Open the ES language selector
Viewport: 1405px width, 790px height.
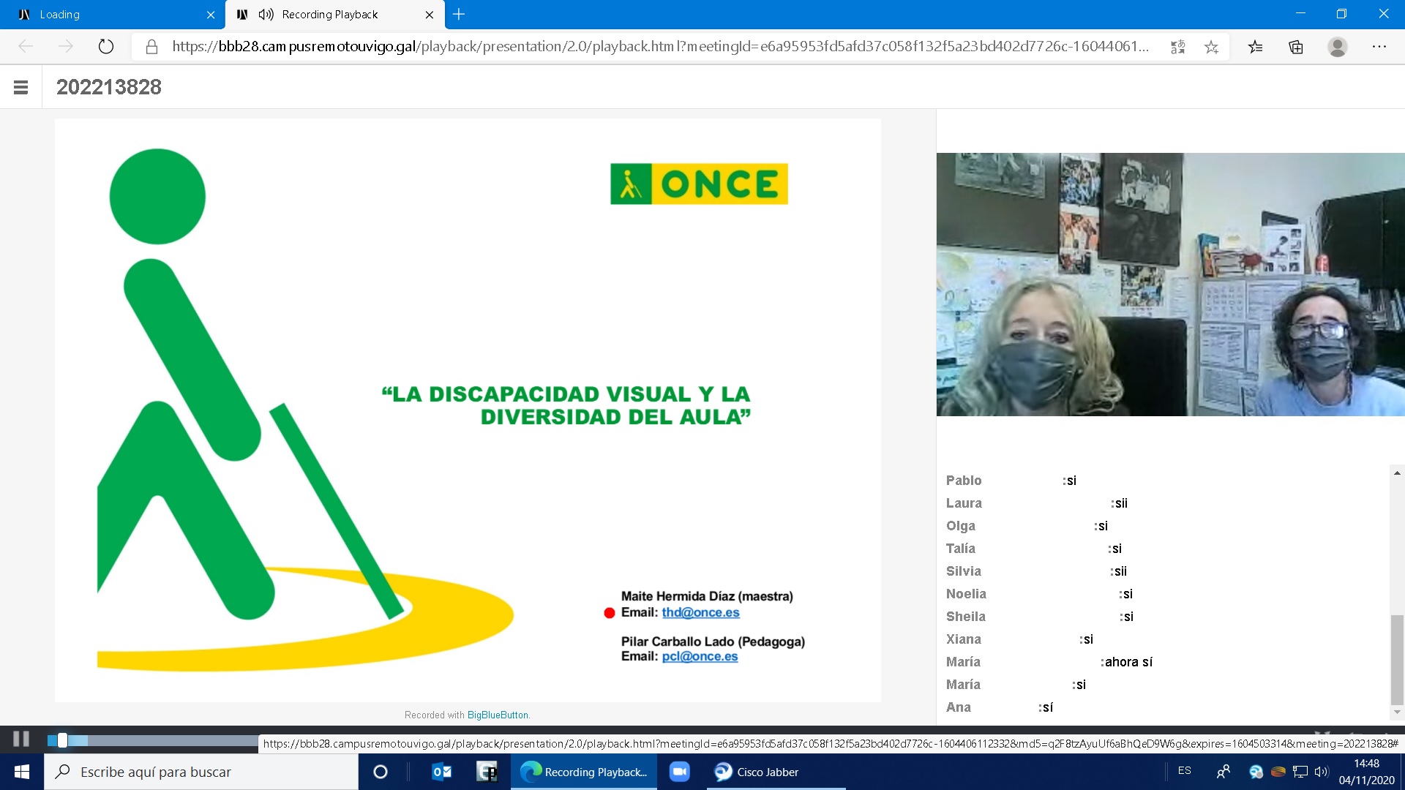pyautogui.click(x=1184, y=770)
